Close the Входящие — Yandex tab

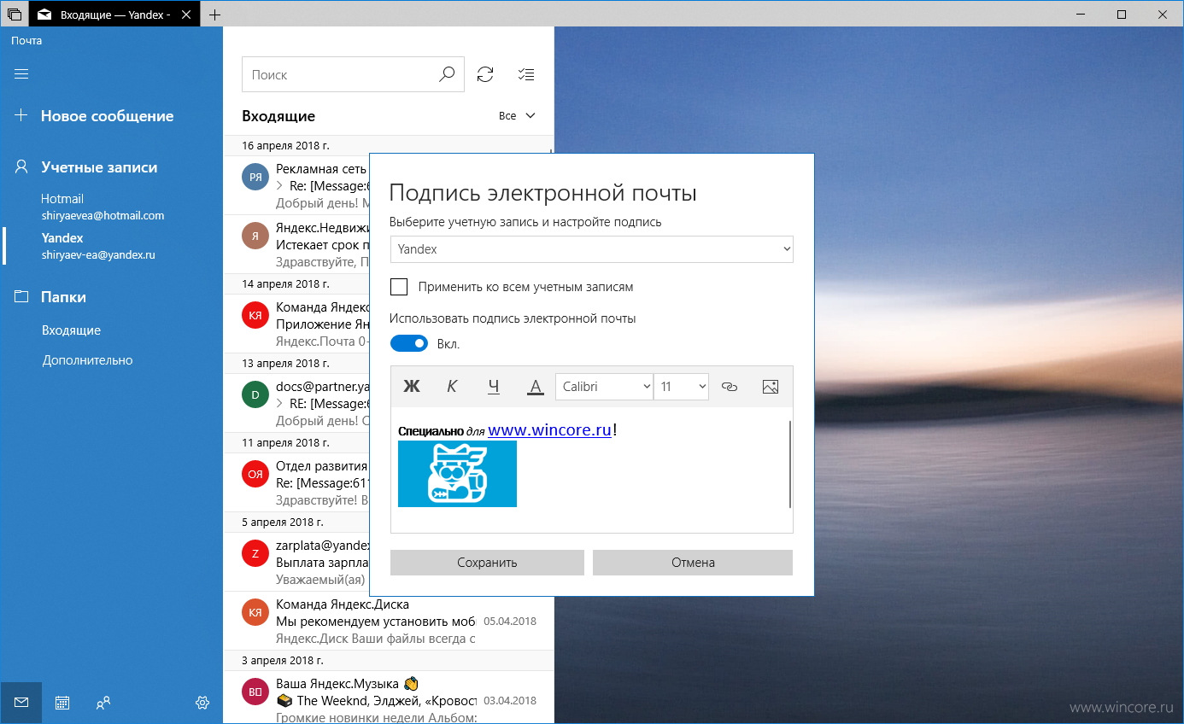click(187, 15)
